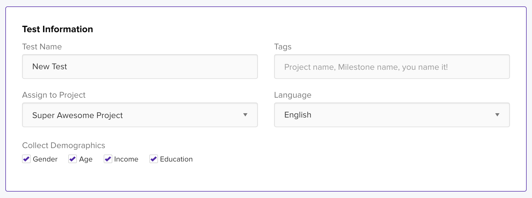Click the Income text label
532x198 pixels.
(126, 159)
